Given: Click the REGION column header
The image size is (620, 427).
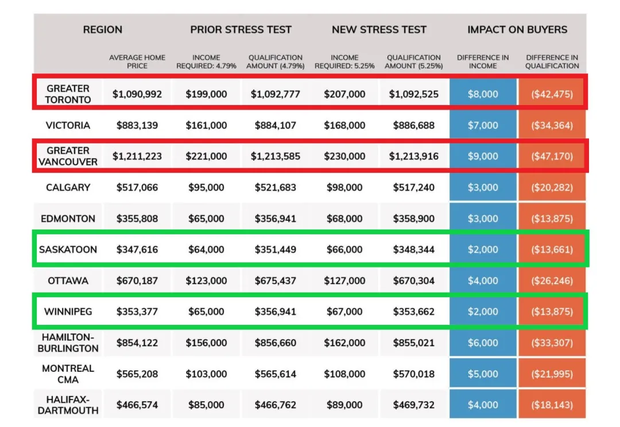Looking at the screenshot, I should [x=102, y=30].
